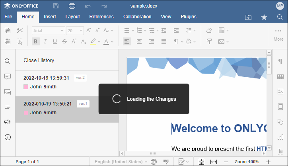The height and width of the screenshot is (166, 288).
Task: Increase indent icon
Action: pyautogui.click(x=176, y=30)
